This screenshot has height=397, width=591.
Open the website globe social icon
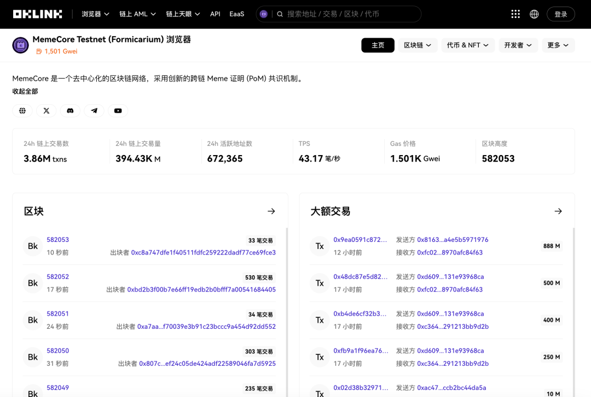[22, 111]
